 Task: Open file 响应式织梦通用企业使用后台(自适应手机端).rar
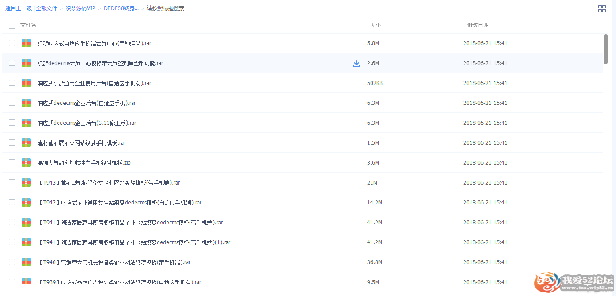94,83
